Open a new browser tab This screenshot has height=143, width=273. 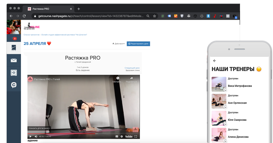click(x=79, y=9)
